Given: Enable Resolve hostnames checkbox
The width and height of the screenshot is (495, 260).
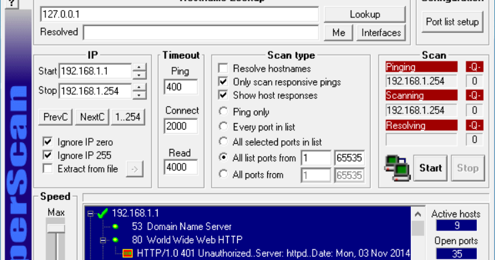Looking at the screenshot, I should point(223,68).
